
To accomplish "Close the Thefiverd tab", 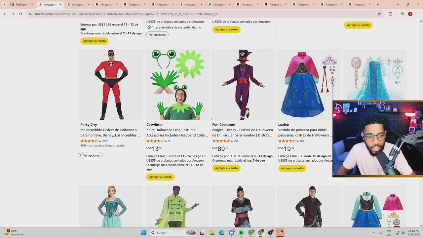I will point(32,5).
